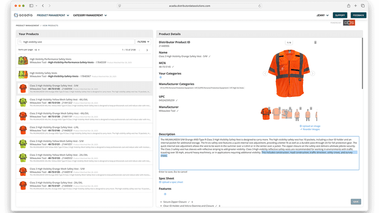Open Safari share menu
Screen dimensions: 379x213
(348, 5)
